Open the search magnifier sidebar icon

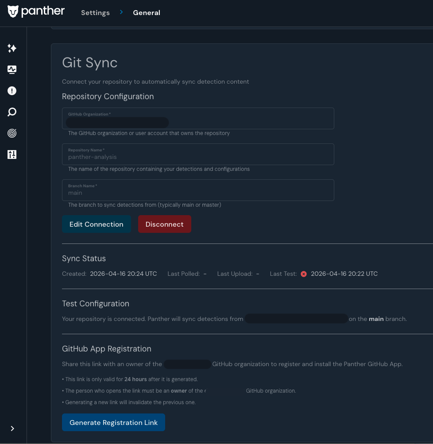pos(12,112)
